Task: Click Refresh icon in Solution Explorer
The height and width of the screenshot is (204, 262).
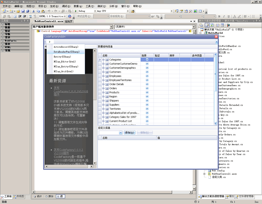Action: 212,25
